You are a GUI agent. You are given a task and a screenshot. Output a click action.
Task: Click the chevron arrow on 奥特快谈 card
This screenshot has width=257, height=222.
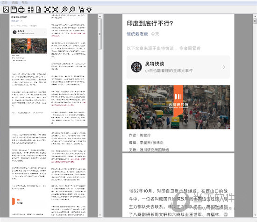pos(224,67)
